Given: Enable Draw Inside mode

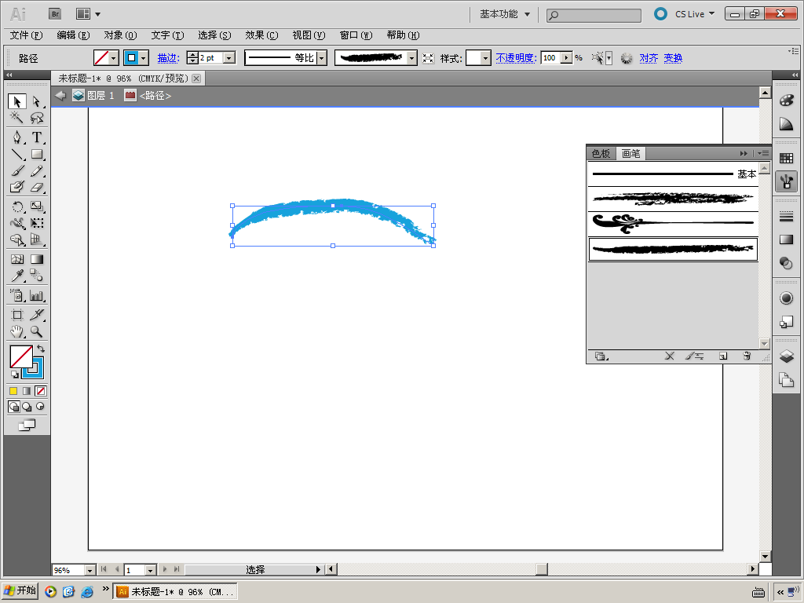Looking at the screenshot, I should (x=40, y=407).
